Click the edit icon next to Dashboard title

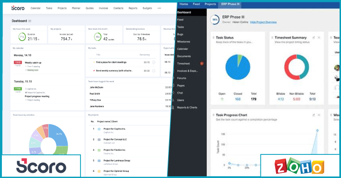click(30, 21)
